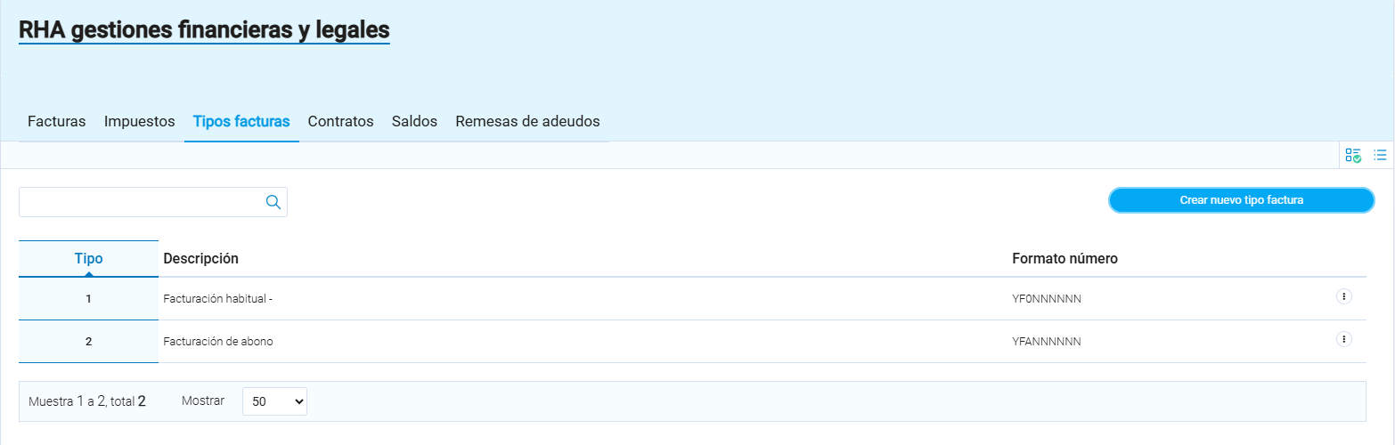Select the YFANNNNNN format number cell
Screen dimensions: 1395x445
[1047, 342]
